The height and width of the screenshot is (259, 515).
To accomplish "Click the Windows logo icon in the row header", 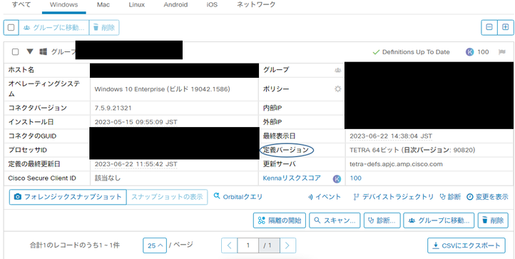I will tap(43, 52).
